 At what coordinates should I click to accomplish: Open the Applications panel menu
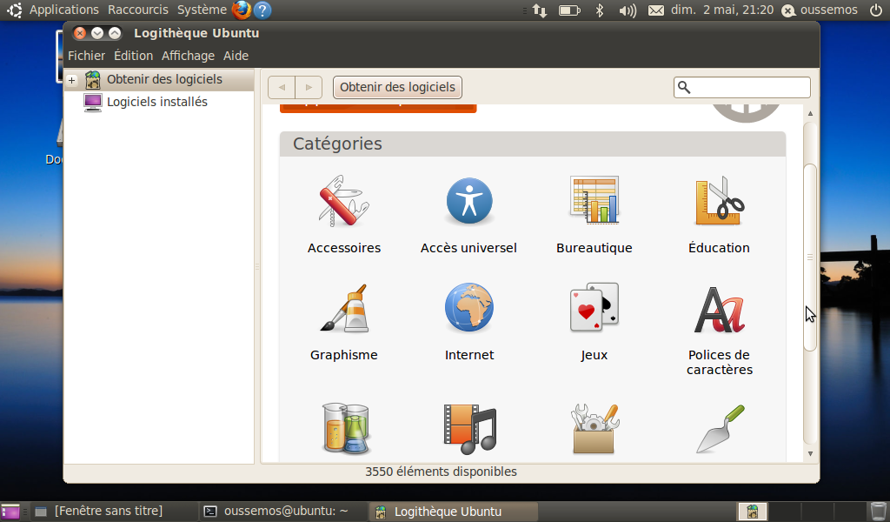coord(63,10)
